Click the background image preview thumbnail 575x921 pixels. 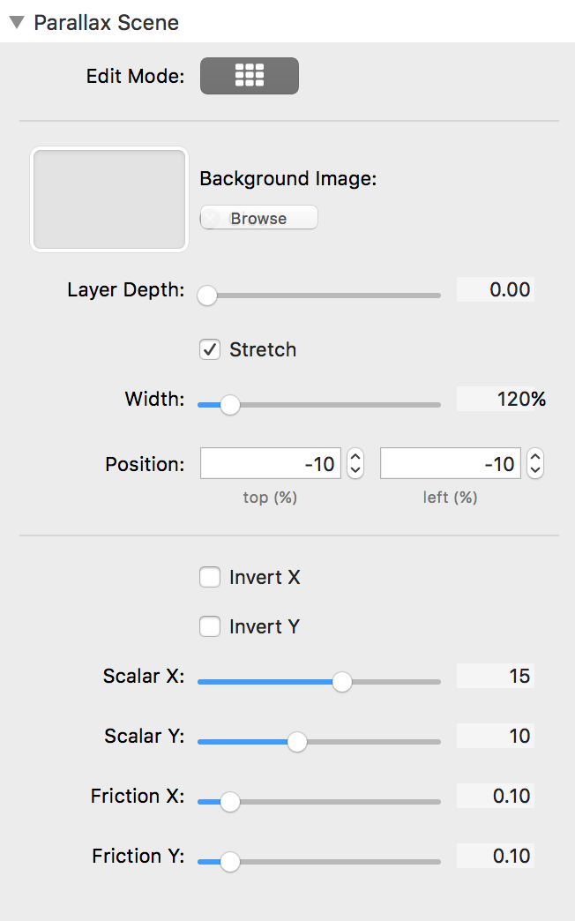pos(109,199)
